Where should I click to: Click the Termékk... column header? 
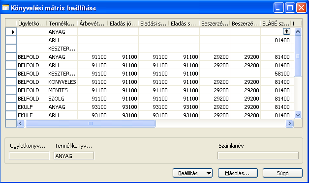click(62, 24)
